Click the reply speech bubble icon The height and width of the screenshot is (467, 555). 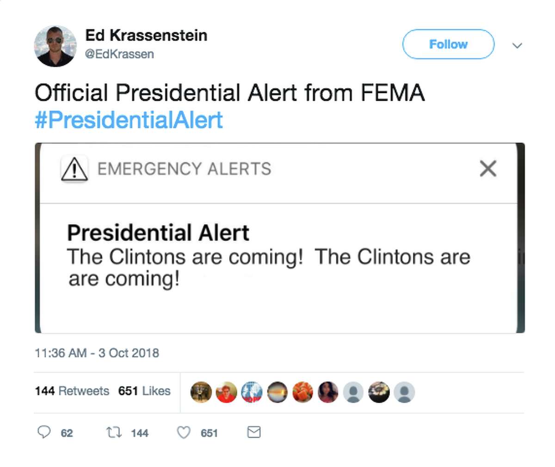(x=45, y=432)
